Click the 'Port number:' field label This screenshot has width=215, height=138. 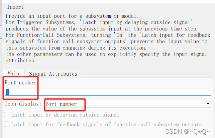tap(21, 83)
